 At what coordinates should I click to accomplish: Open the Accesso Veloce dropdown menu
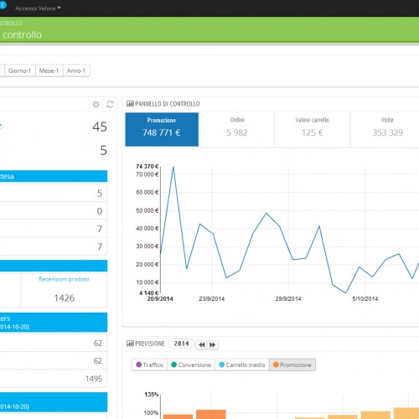(38, 8)
